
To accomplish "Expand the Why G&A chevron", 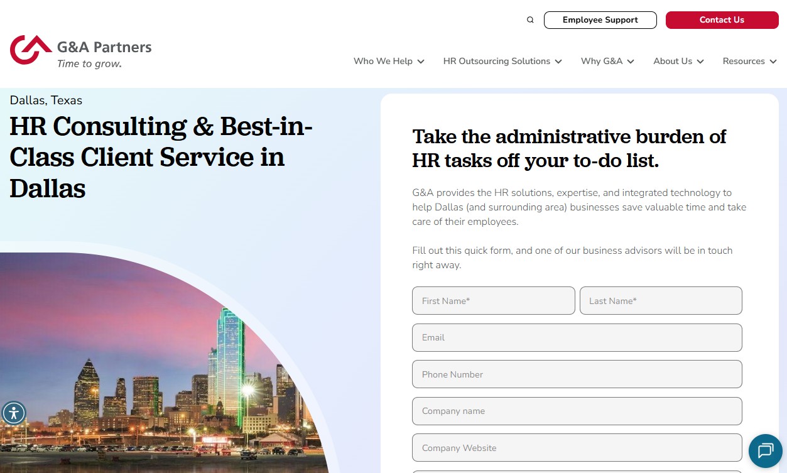I will (631, 62).
